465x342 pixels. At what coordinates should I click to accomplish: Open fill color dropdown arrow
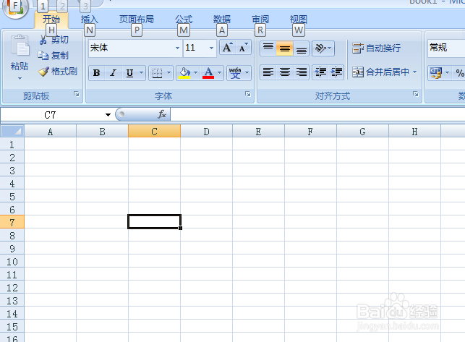pyautogui.click(x=195, y=73)
